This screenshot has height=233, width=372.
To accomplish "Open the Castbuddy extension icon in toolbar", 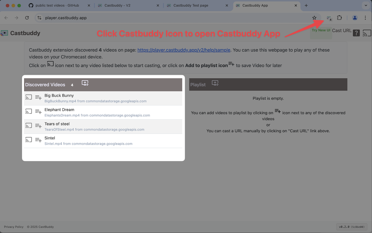I will point(329,18).
